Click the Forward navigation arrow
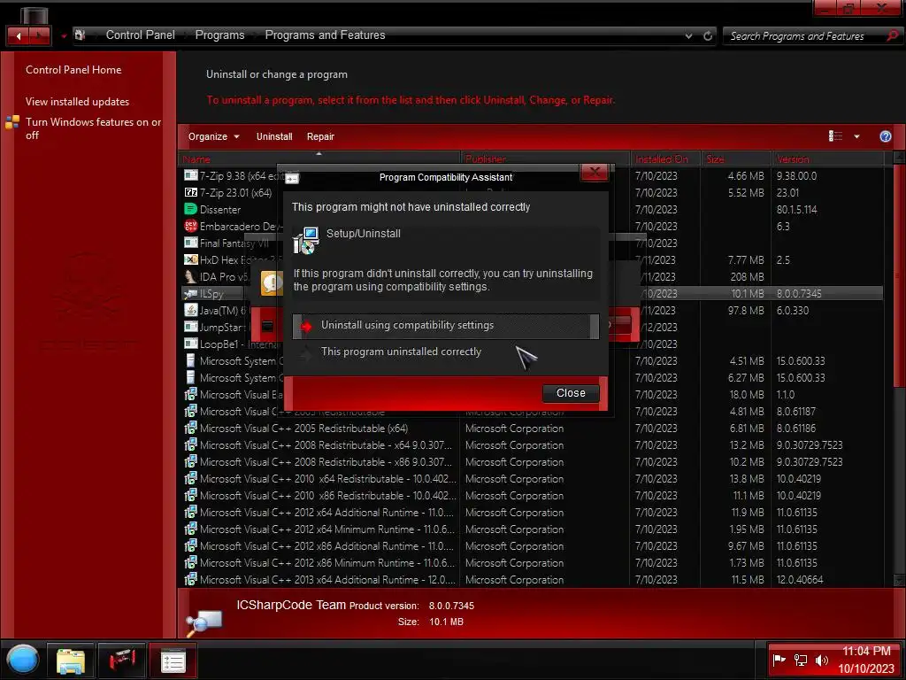 [x=39, y=35]
